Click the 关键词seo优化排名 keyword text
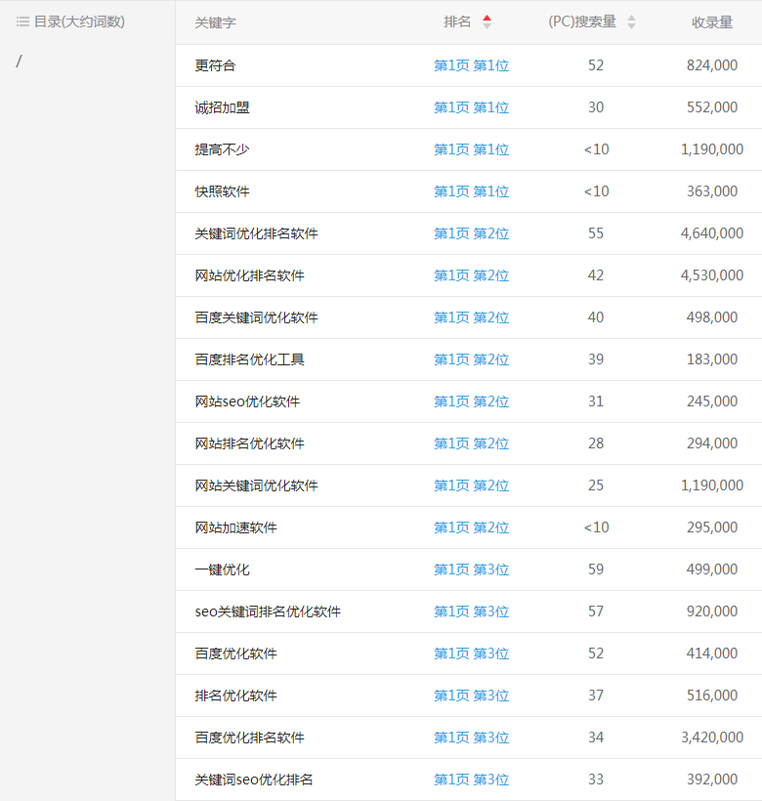The width and height of the screenshot is (762, 801). pos(254,780)
